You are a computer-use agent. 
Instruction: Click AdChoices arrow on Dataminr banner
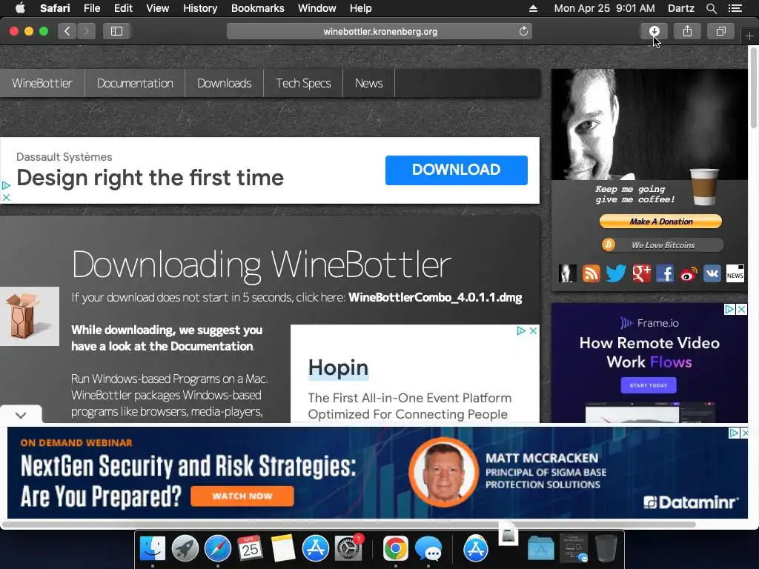point(734,433)
